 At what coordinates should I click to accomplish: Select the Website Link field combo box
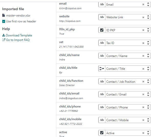[x=124, y=17]
